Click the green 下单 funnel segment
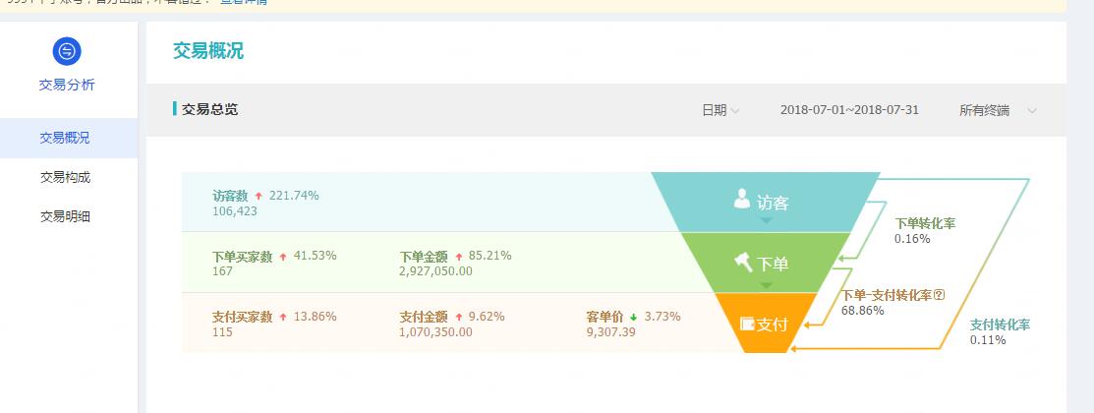The width and height of the screenshot is (1094, 413). 766,263
